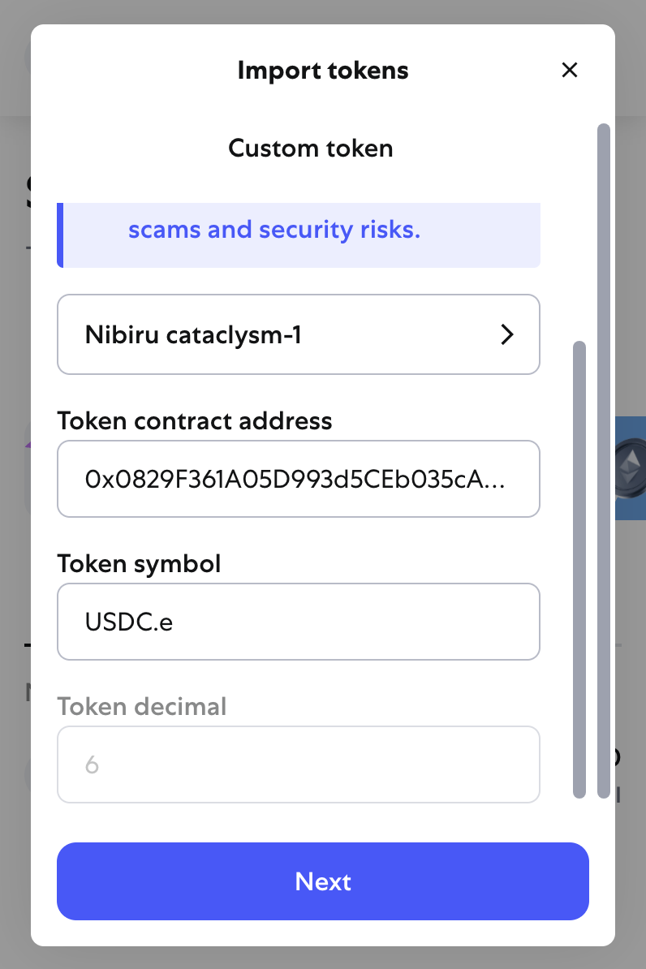Click the inner form scrollbar thumb

point(579,569)
